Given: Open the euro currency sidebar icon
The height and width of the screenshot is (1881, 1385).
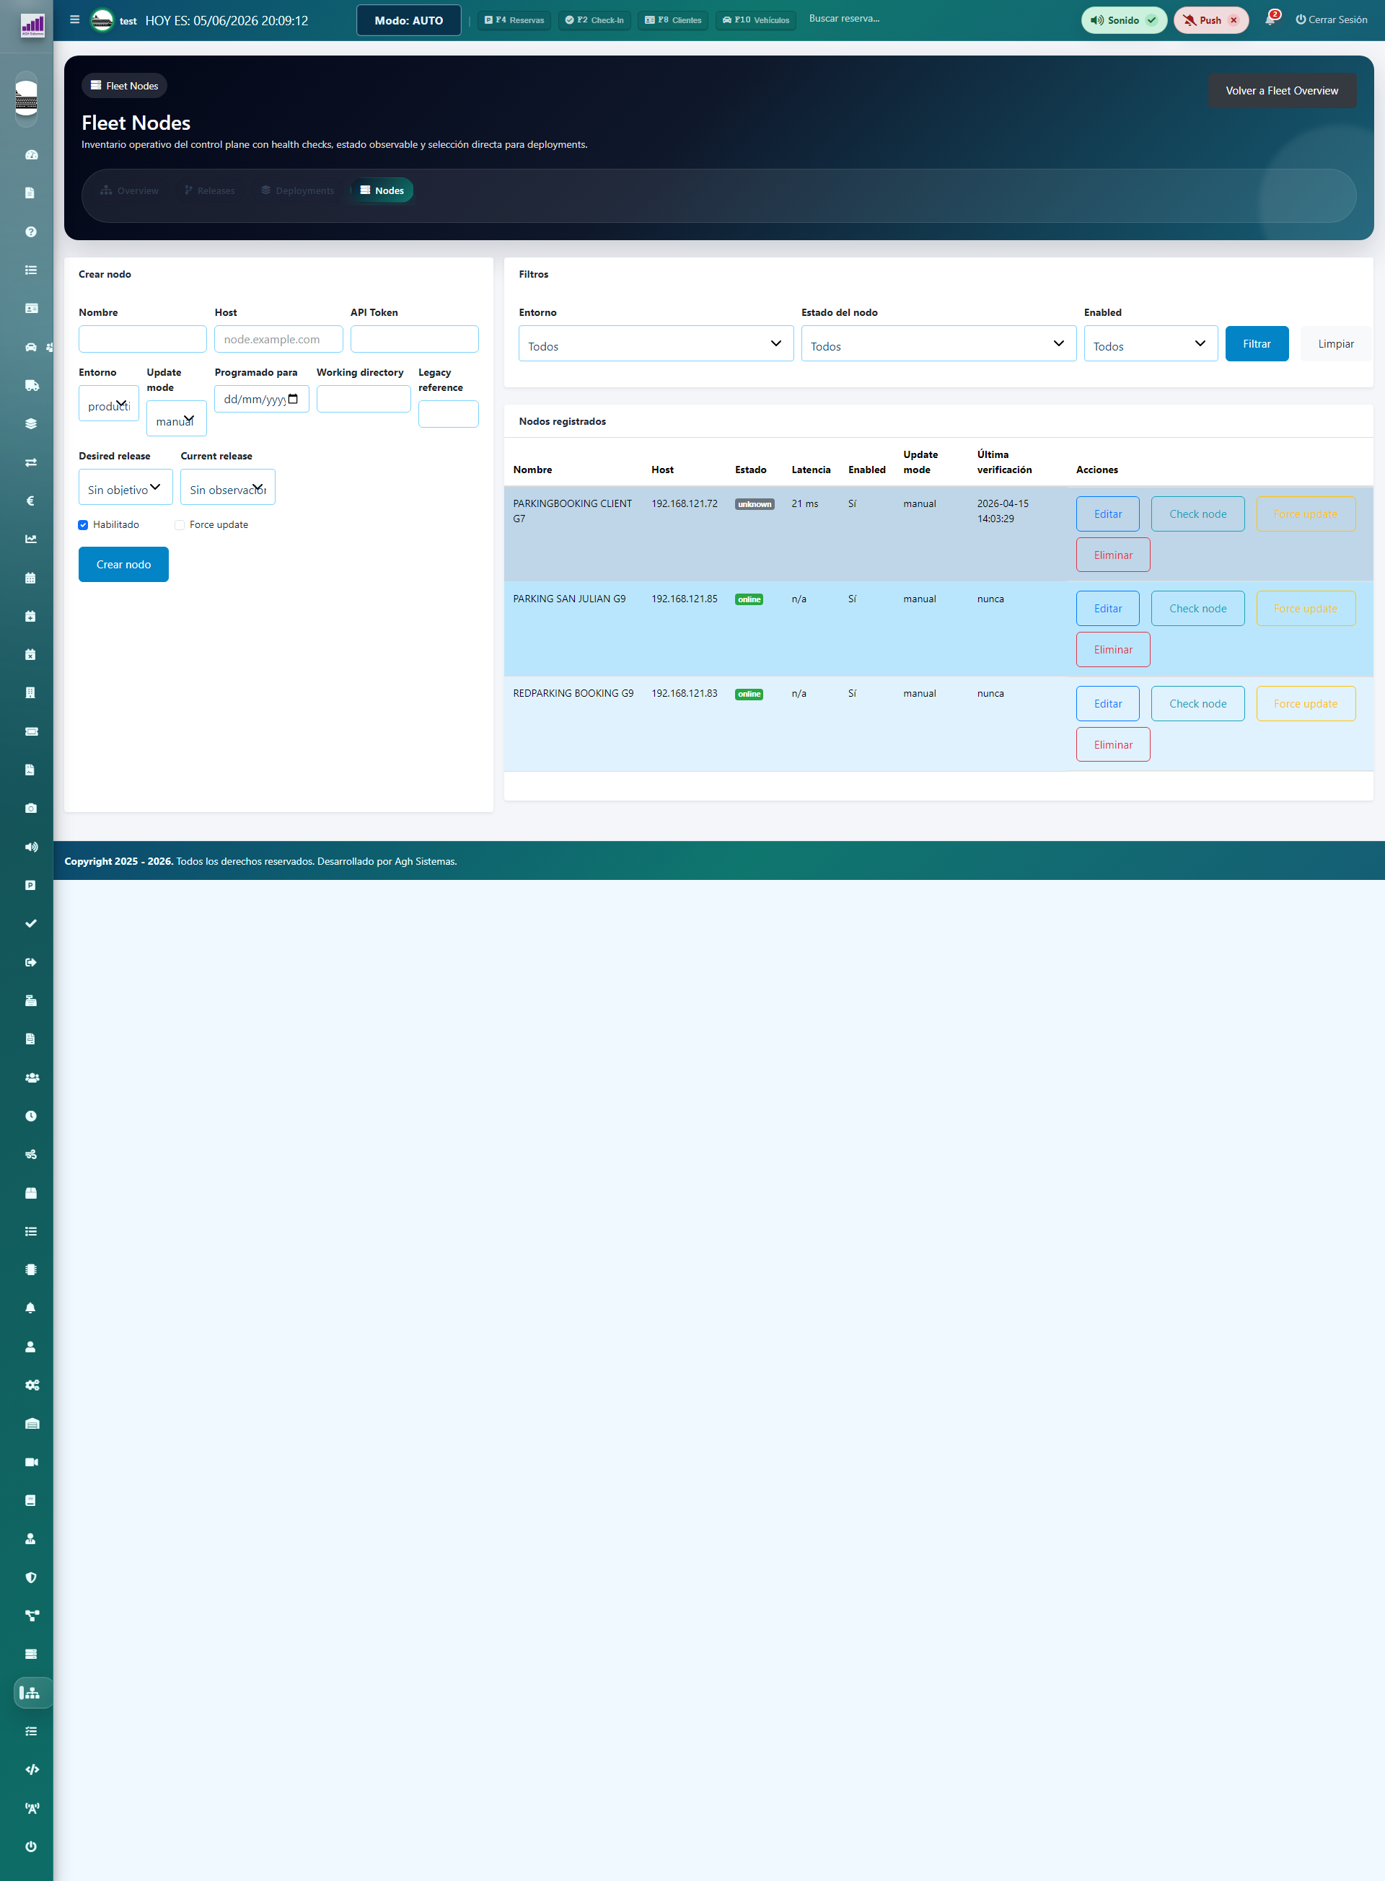Looking at the screenshot, I should click(31, 501).
